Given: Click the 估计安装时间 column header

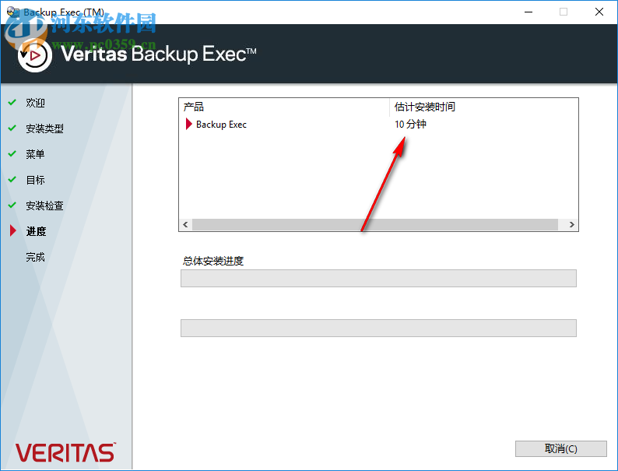Looking at the screenshot, I should [483, 107].
